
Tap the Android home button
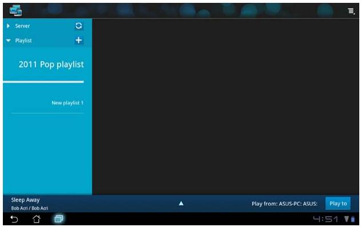(37, 219)
